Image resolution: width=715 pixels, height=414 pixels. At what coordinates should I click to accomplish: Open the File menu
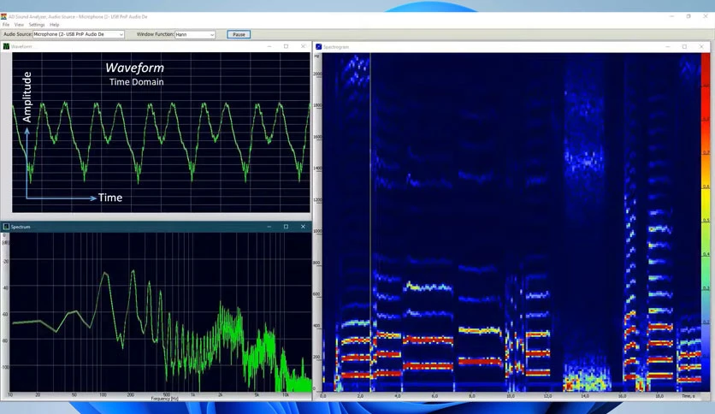[x=6, y=25]
